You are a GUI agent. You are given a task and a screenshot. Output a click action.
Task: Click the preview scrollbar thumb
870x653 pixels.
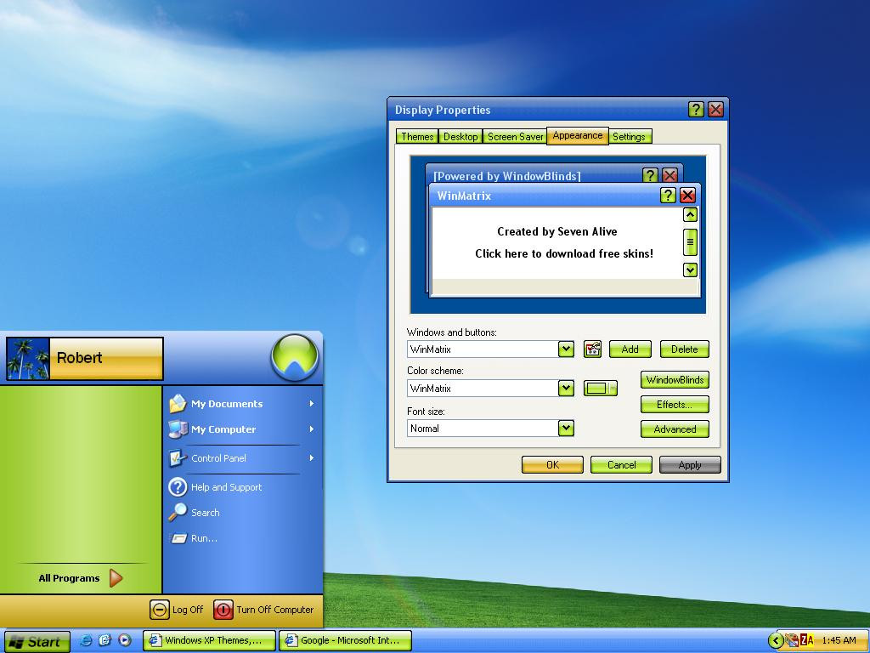(x=690, y=242)
